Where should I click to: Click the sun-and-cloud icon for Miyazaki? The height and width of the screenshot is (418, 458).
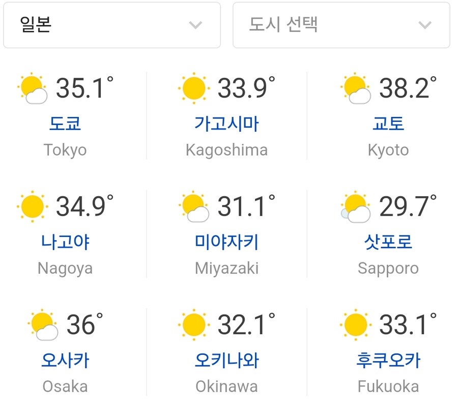click(x=195, y=205)
